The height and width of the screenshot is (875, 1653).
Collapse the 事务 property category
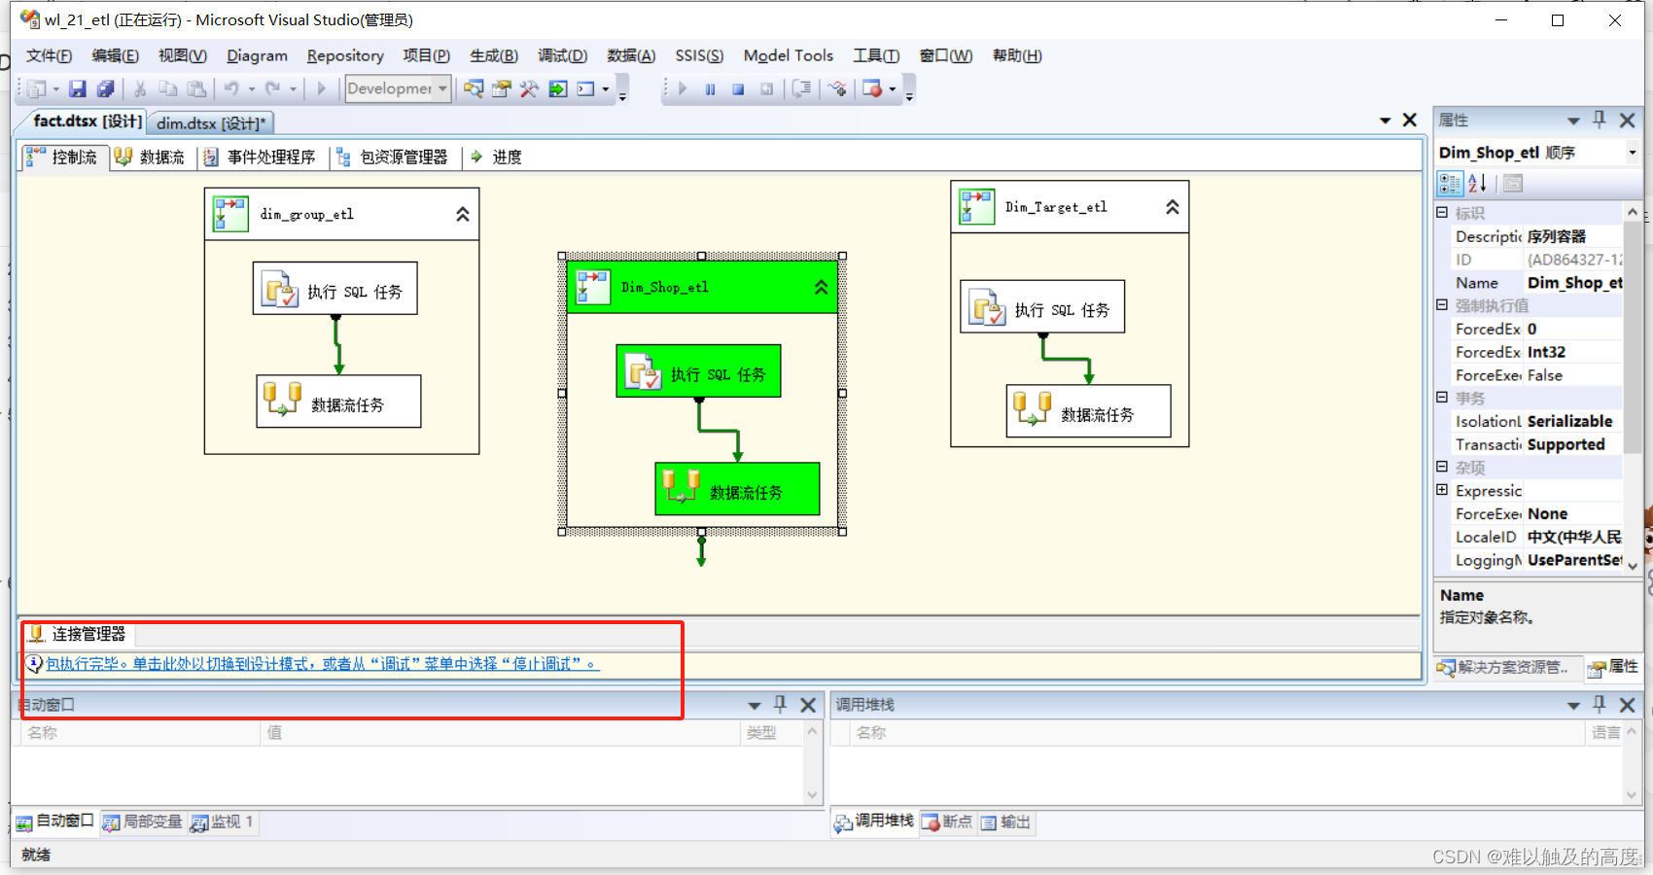tap(1442, 397)
